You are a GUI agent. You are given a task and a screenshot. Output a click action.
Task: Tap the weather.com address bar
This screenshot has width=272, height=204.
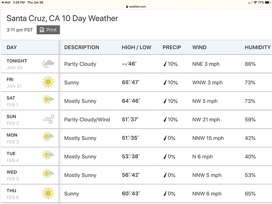(136, 7)
